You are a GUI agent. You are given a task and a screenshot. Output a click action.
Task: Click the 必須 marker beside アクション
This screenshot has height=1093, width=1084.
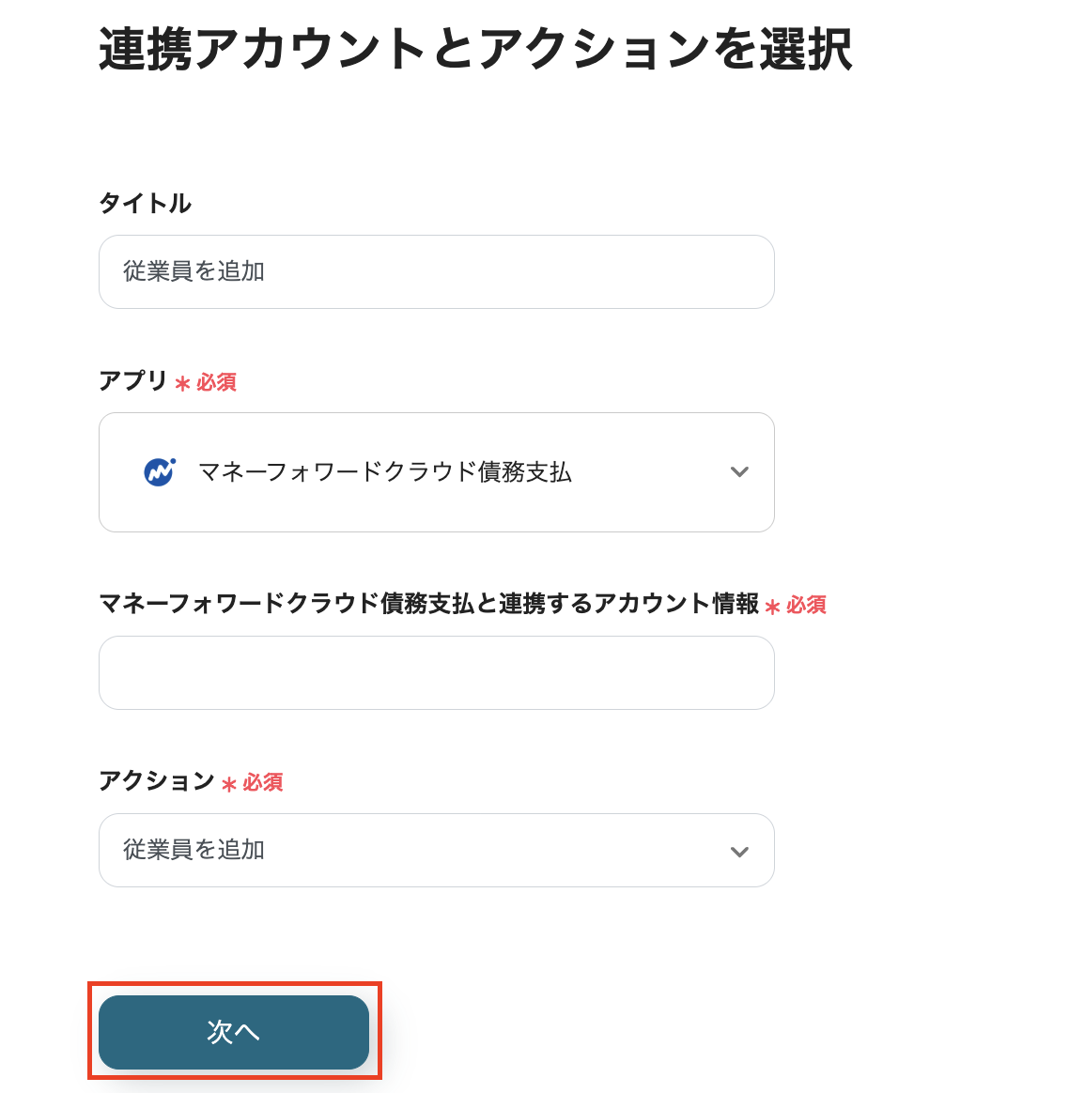(x=263, y=783)
